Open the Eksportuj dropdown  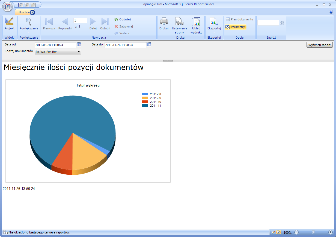coord(214,26)
